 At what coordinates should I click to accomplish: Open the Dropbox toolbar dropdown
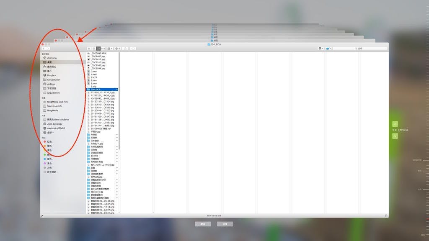[320, 49]
